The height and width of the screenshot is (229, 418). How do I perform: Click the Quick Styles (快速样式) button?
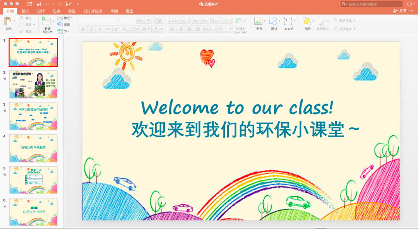(x=322, y=24)
